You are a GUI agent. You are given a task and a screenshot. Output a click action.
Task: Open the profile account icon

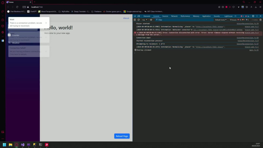(x=251, y=7)
